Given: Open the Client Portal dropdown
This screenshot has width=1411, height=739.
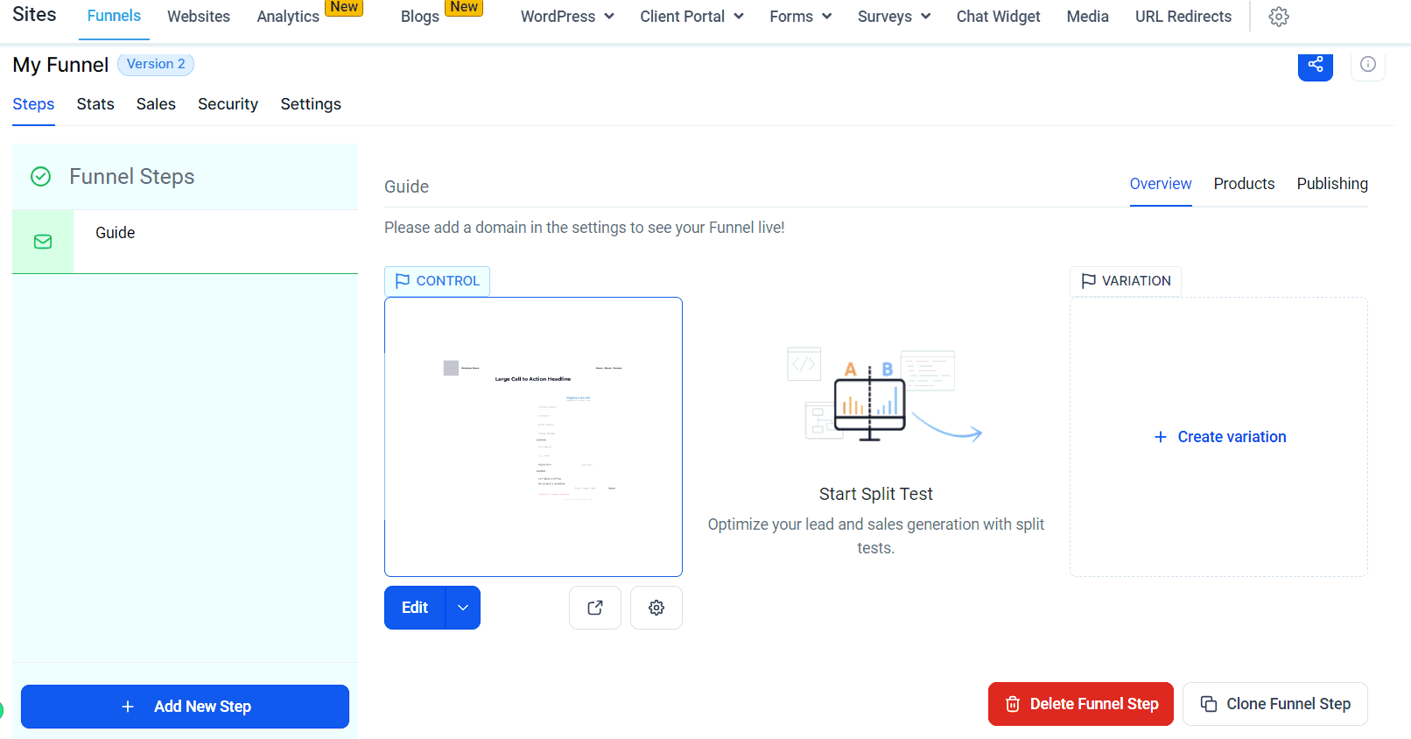Looking at the screenshot, I should pyautogui.click(x=691, y=17).
